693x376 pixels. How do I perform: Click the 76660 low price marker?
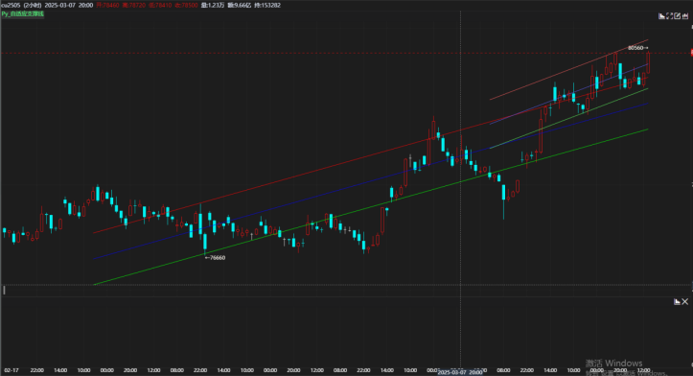[x=216, y=257]
